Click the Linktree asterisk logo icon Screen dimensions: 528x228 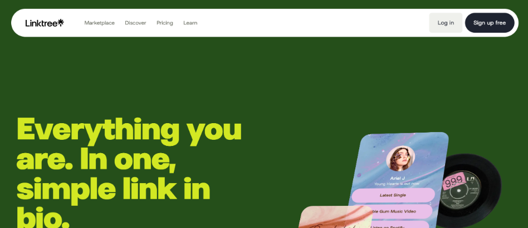(61, 22)
